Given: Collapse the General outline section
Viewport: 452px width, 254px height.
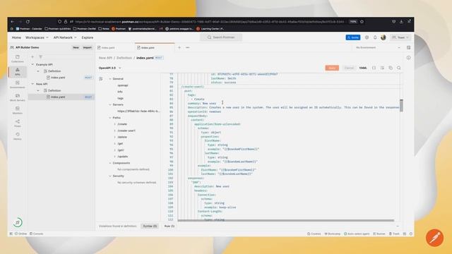Looking at the screenshot, I should point(110,79).
